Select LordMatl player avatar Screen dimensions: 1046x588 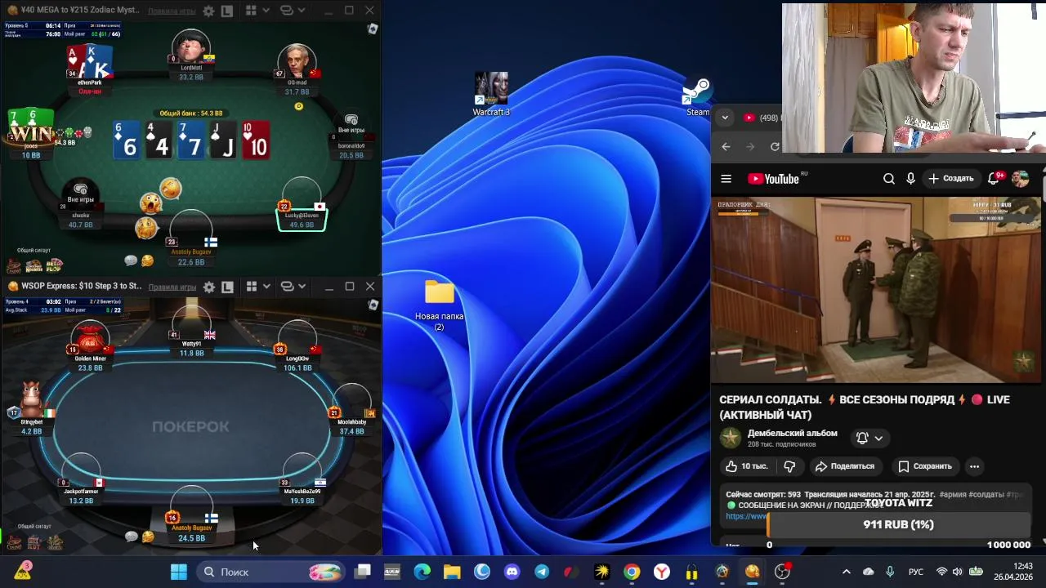[190, 49]
